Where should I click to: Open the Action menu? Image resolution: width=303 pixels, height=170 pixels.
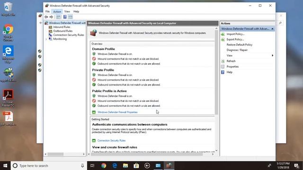point(57,11)
